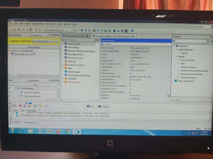Viewport: 213px width, 159px height.
Task: Collapse the Library node in IP Catalog
Action: [x=176, y=56]
